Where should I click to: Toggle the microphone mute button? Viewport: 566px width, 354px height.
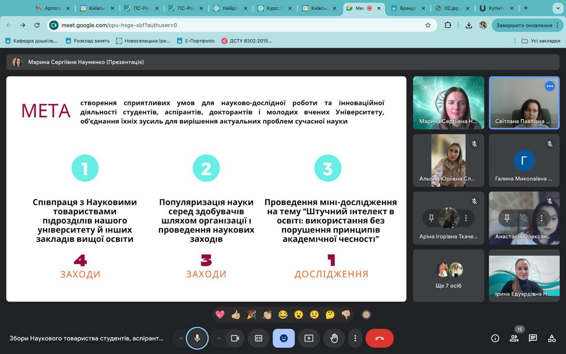pyautogui.click(x=197, y=338)
